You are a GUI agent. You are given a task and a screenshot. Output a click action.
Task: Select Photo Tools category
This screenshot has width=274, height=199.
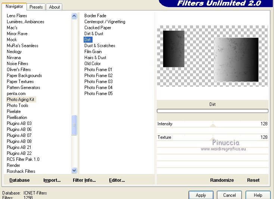pyautogui.click(x=18, y=105)
